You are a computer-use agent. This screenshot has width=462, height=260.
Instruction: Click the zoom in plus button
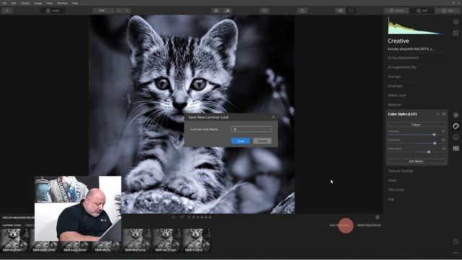127,11
